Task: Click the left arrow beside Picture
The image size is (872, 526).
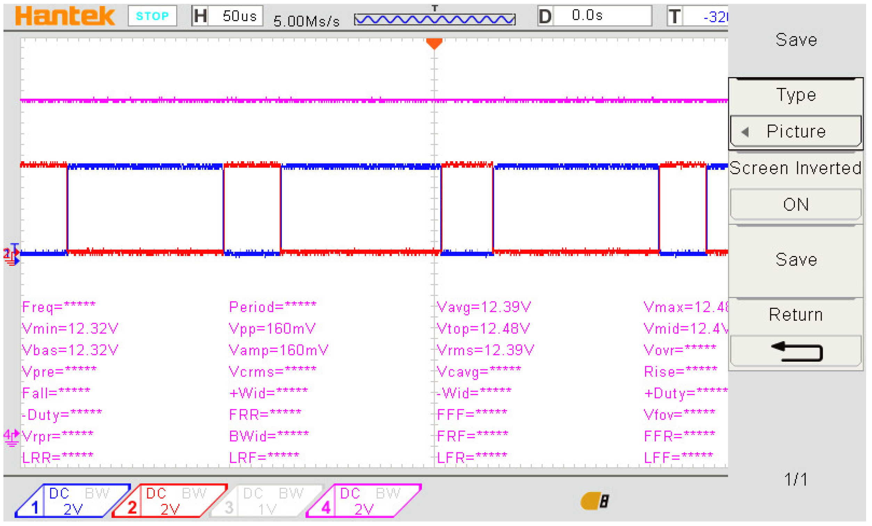Action: point(745,132)
